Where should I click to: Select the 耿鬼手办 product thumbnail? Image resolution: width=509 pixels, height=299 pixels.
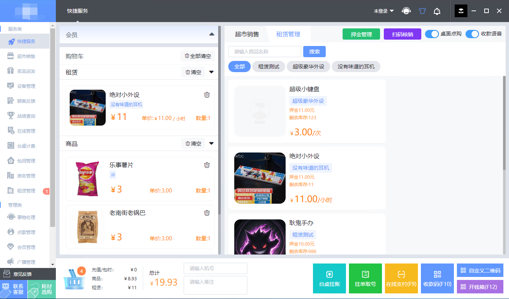260,237
